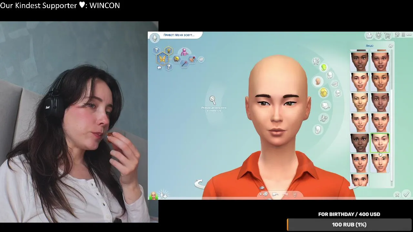Cancel with the X button at the bottom right
Viewport: 413px width, 232px height.
pos(397,195)
